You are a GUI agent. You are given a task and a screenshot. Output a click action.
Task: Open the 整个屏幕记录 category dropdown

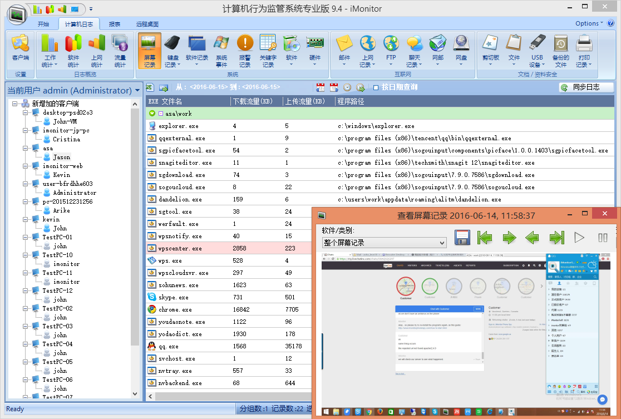(x=442, y=243)
